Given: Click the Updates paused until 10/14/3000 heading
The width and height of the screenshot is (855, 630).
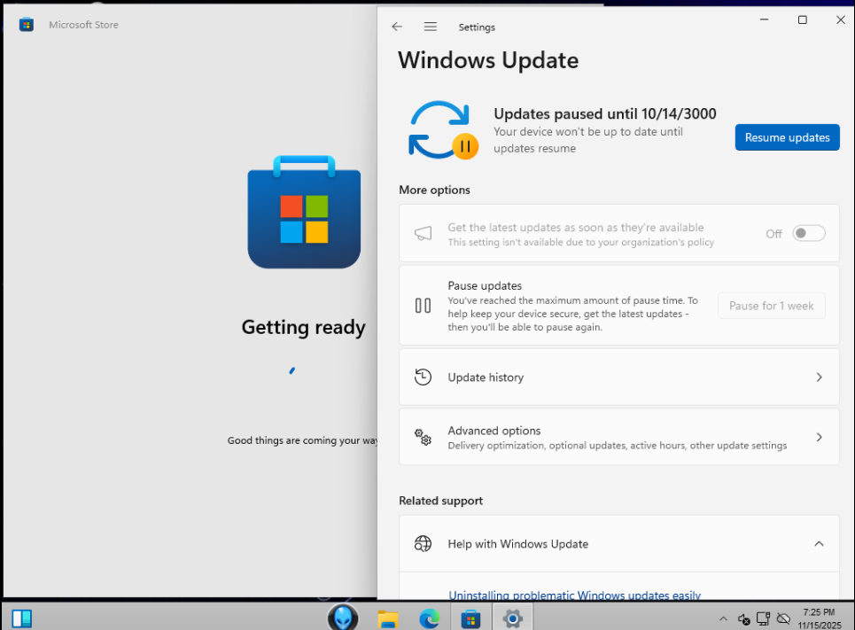Looking at the screenshot, I should click(x=605, y=113).
